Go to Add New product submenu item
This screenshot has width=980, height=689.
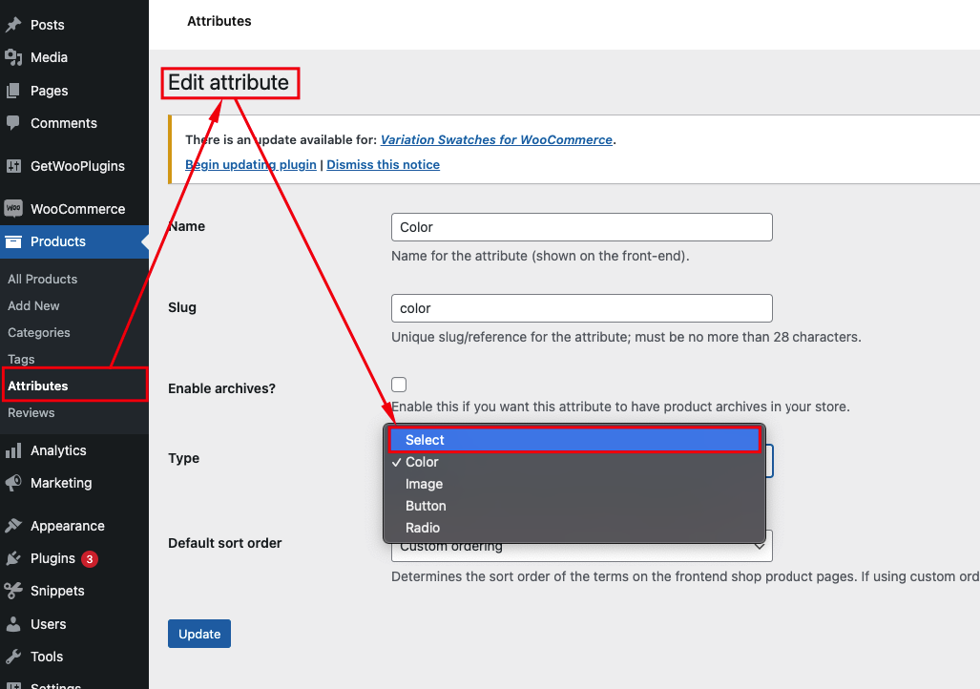[x=33, y=306]
